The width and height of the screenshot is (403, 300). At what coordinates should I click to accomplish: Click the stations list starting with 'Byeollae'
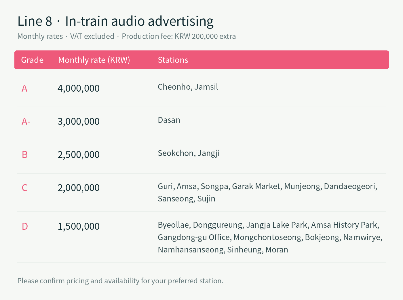click(270, 237)
